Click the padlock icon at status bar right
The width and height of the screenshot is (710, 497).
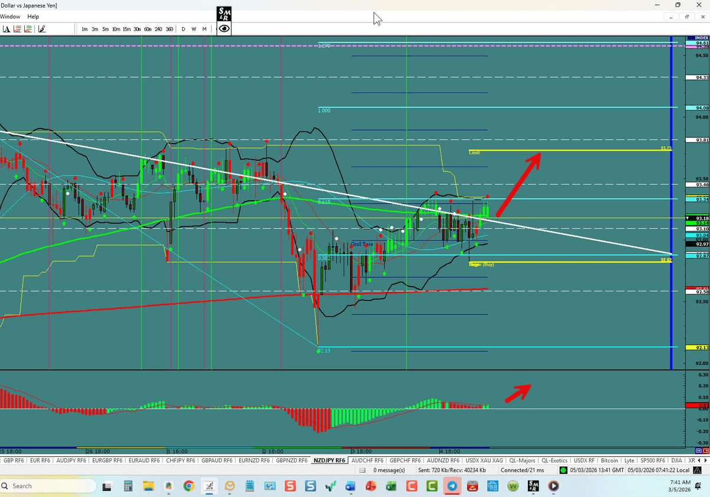point(697,470)
